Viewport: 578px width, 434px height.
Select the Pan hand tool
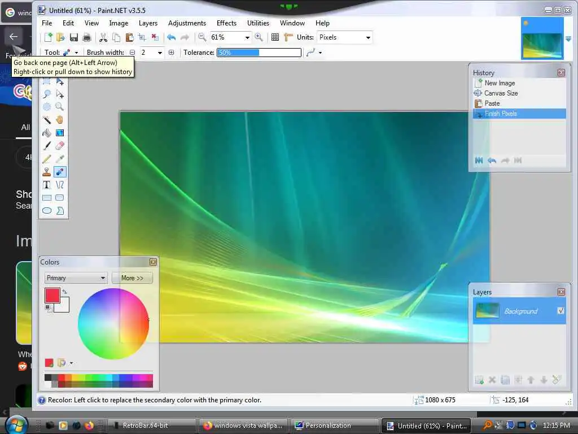pos(60,120)
